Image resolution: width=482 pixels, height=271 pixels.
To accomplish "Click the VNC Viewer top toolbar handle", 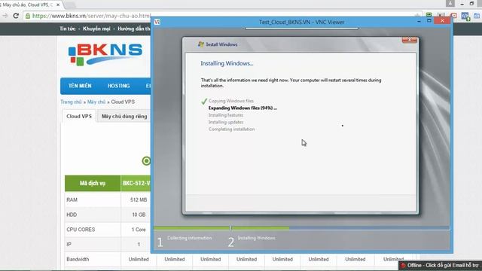I will (x=301, y=29).
